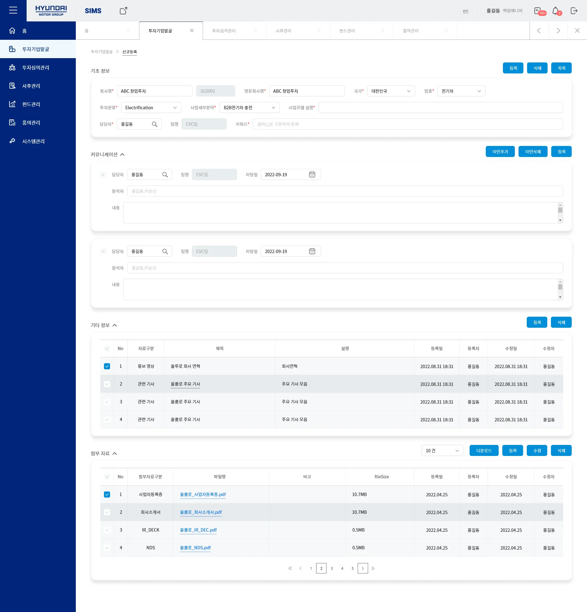The image size is (587, 612).
Task: Click the Hyundai Motor Group logo
Action: [51, 11]
